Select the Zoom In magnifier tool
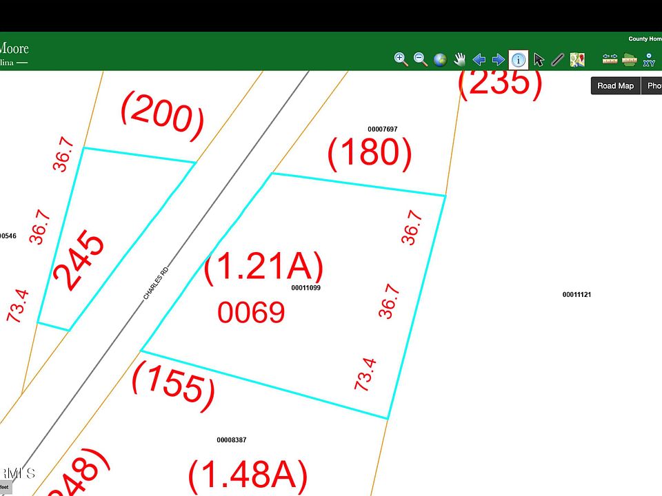This screenshot has width=662, height=496. pos(401,59)
